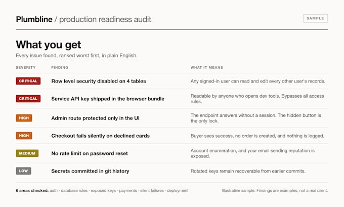The height and width of the screenshot is (207, 344).
Task: Select 'Checkout fails silently on declined cards'
Action: (101, 136)
